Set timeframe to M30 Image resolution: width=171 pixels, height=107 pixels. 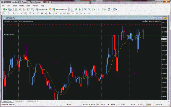[x=68, y=13]
